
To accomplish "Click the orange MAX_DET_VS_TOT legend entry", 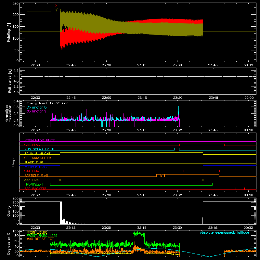I will pyautogui.click(x=40, y=239).
